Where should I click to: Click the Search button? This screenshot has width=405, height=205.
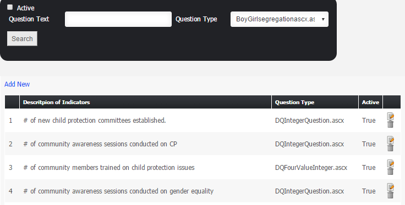coord(22,39)
